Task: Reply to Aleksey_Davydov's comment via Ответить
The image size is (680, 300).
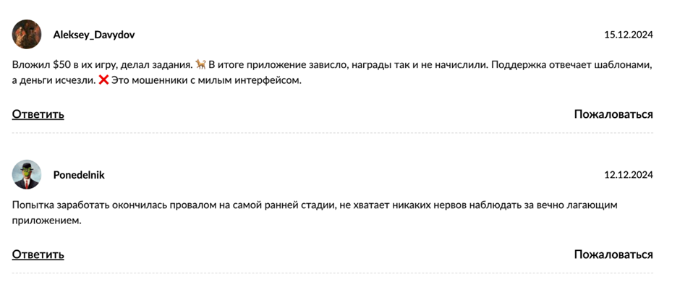Action: [38, 114]
